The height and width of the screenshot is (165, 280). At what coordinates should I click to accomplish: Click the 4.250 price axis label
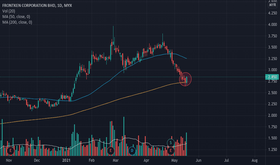click(x=272, y=13)
